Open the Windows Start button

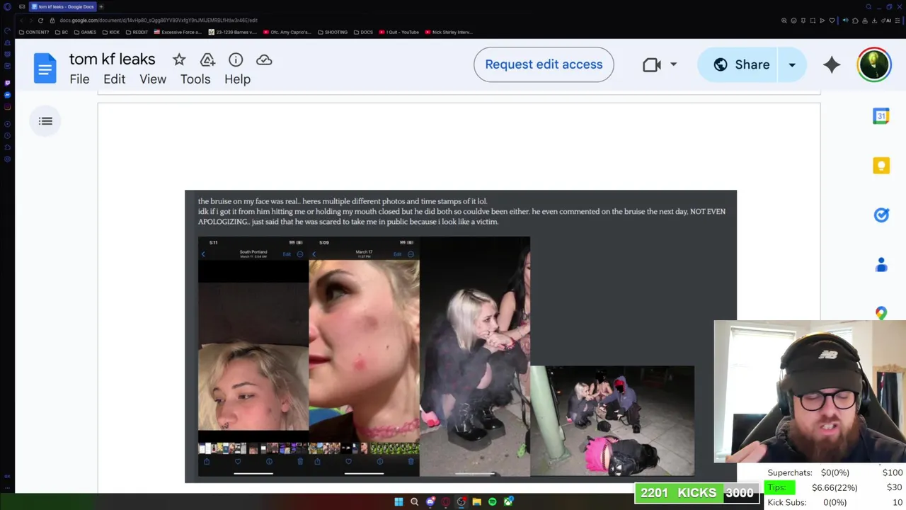tap(398, 501)
